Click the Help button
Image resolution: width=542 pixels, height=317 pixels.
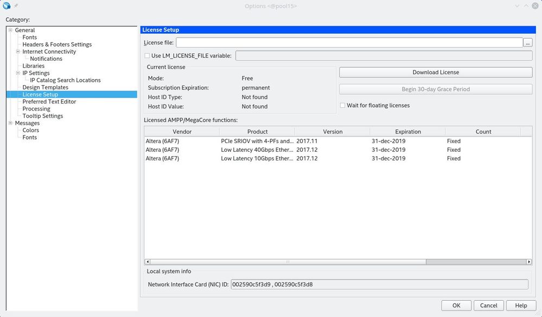(521, 306)
